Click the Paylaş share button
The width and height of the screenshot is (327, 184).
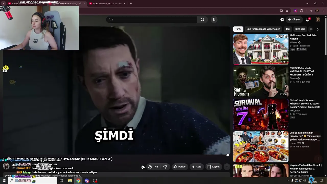(179, 167)
